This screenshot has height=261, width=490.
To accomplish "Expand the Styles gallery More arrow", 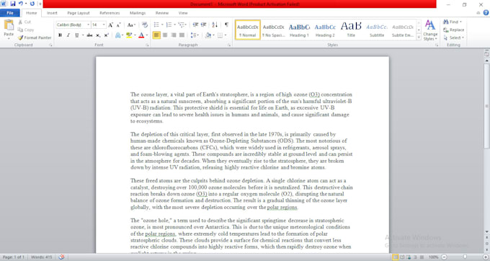I will 419,37.
